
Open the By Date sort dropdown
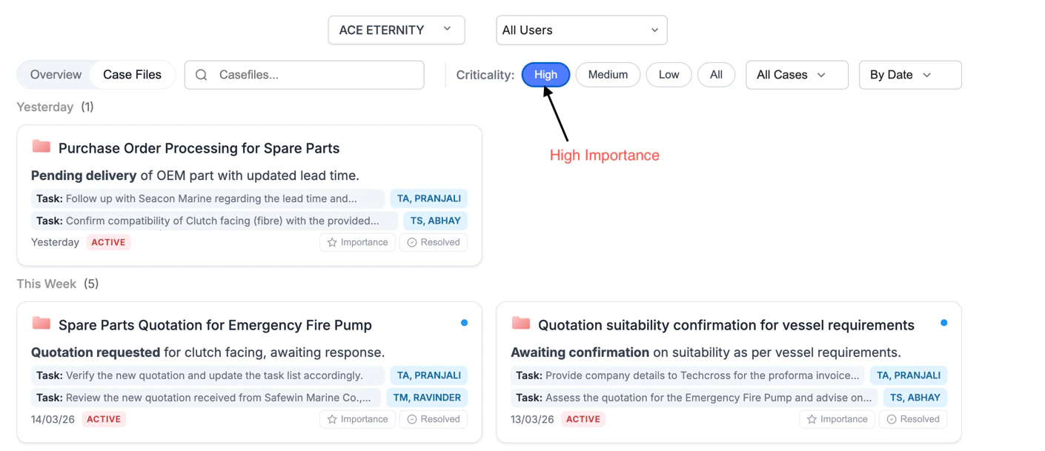pos(909,75)
